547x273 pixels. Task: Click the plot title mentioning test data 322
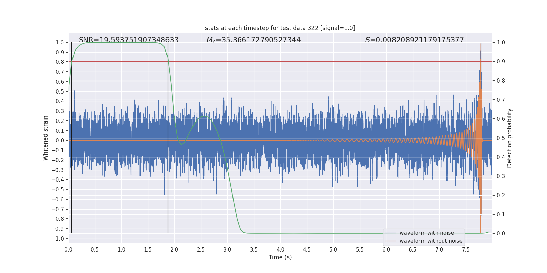280,28
